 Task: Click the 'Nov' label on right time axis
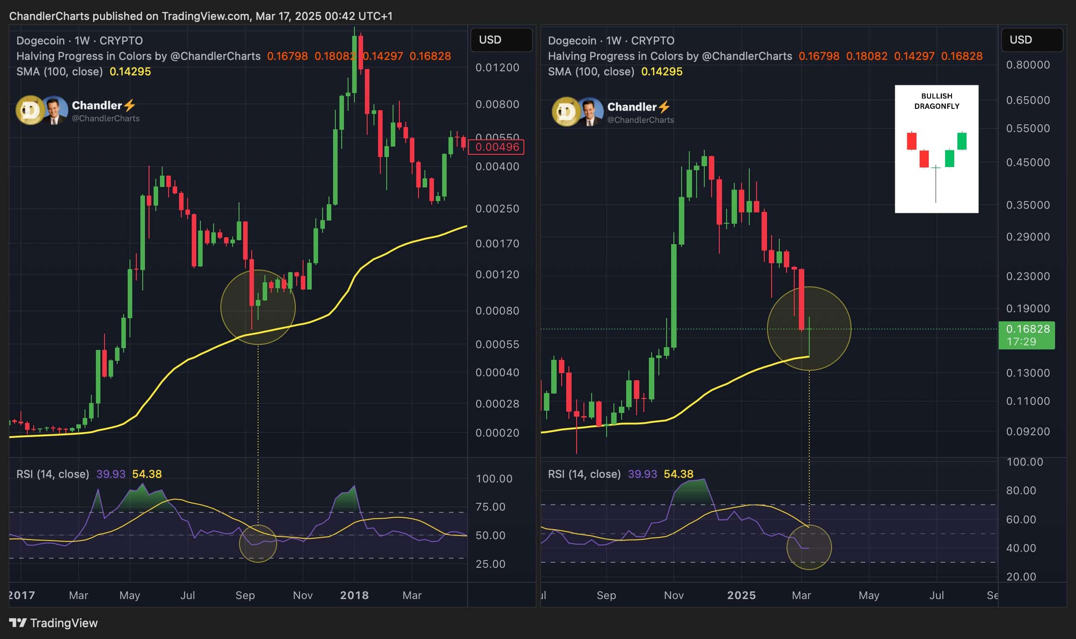tap(674, 595)
